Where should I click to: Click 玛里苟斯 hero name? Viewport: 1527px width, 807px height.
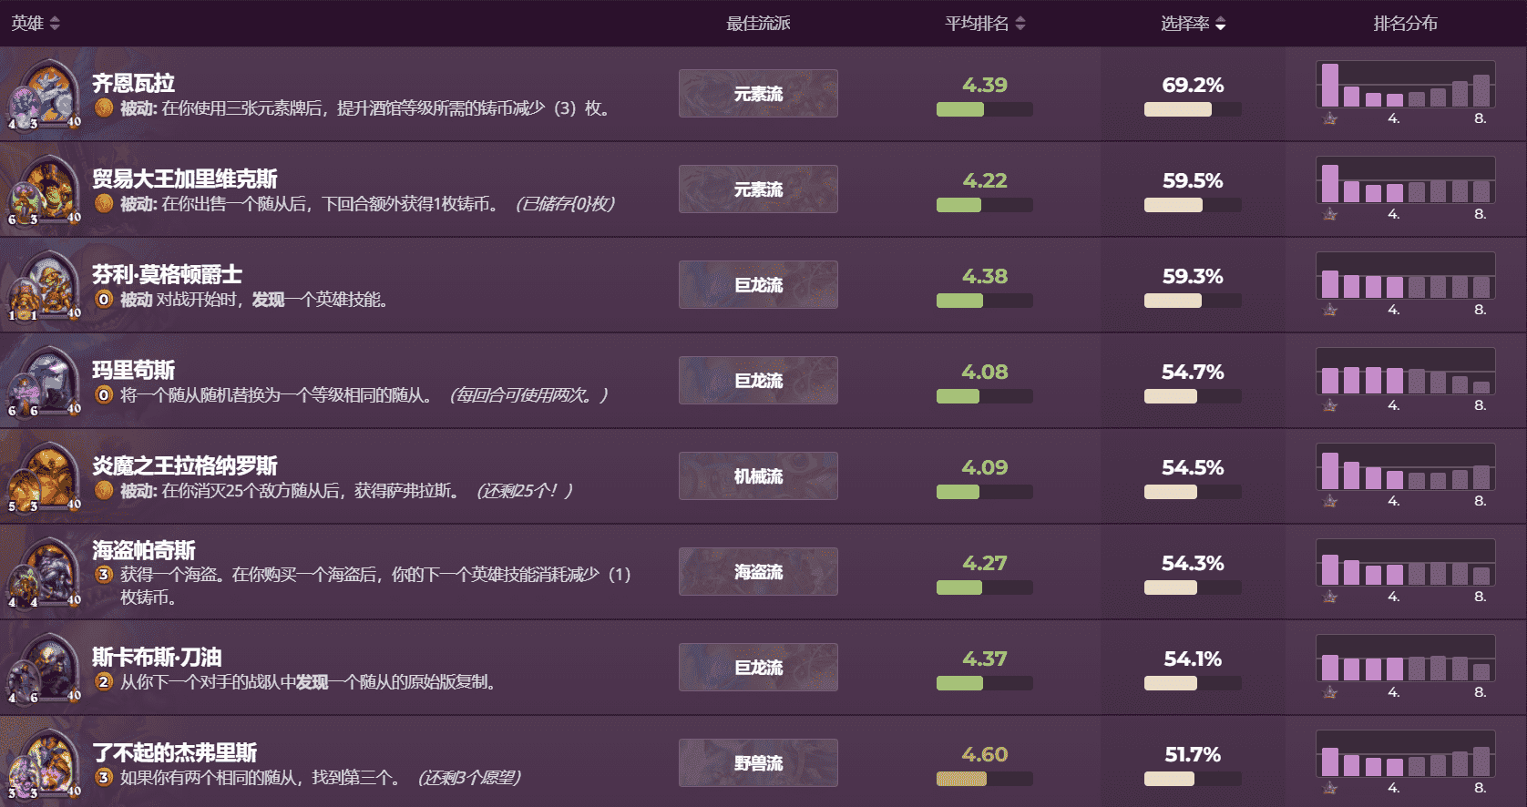(133, 370)
